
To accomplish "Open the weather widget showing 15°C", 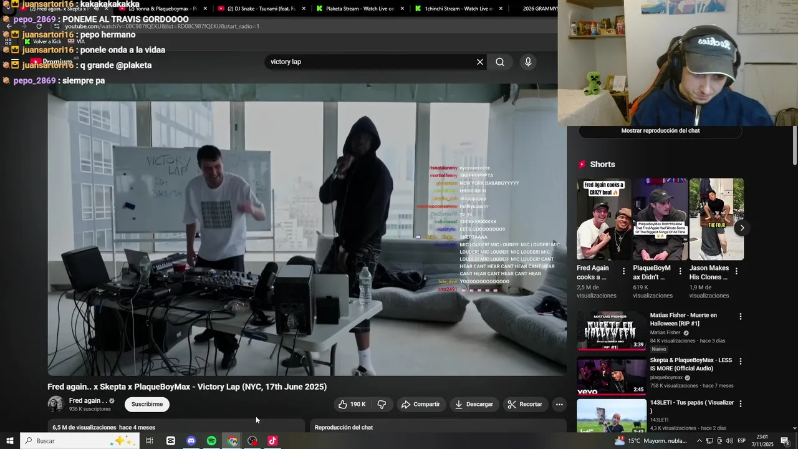I will tap(650, 441).
